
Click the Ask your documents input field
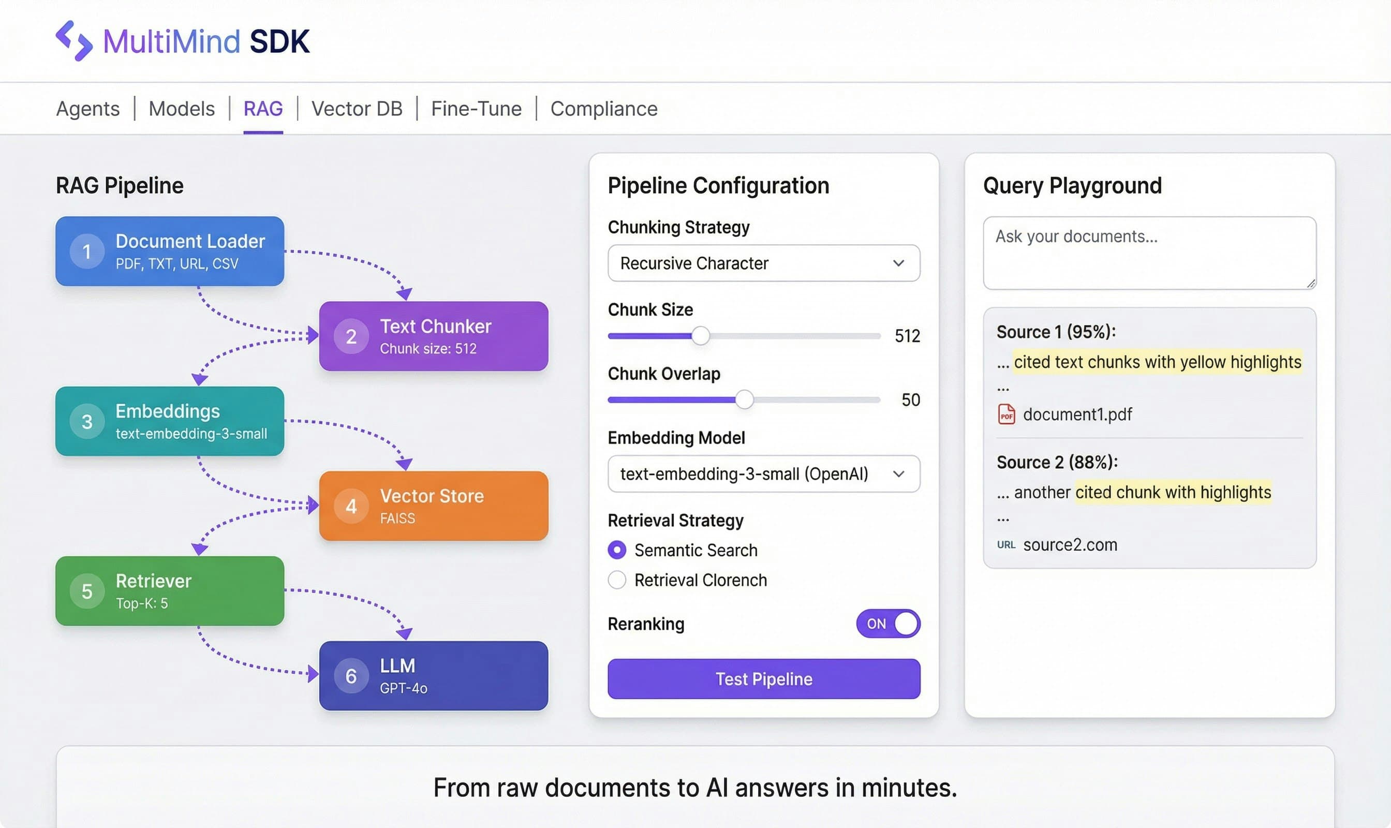[x=1149, y=252]
